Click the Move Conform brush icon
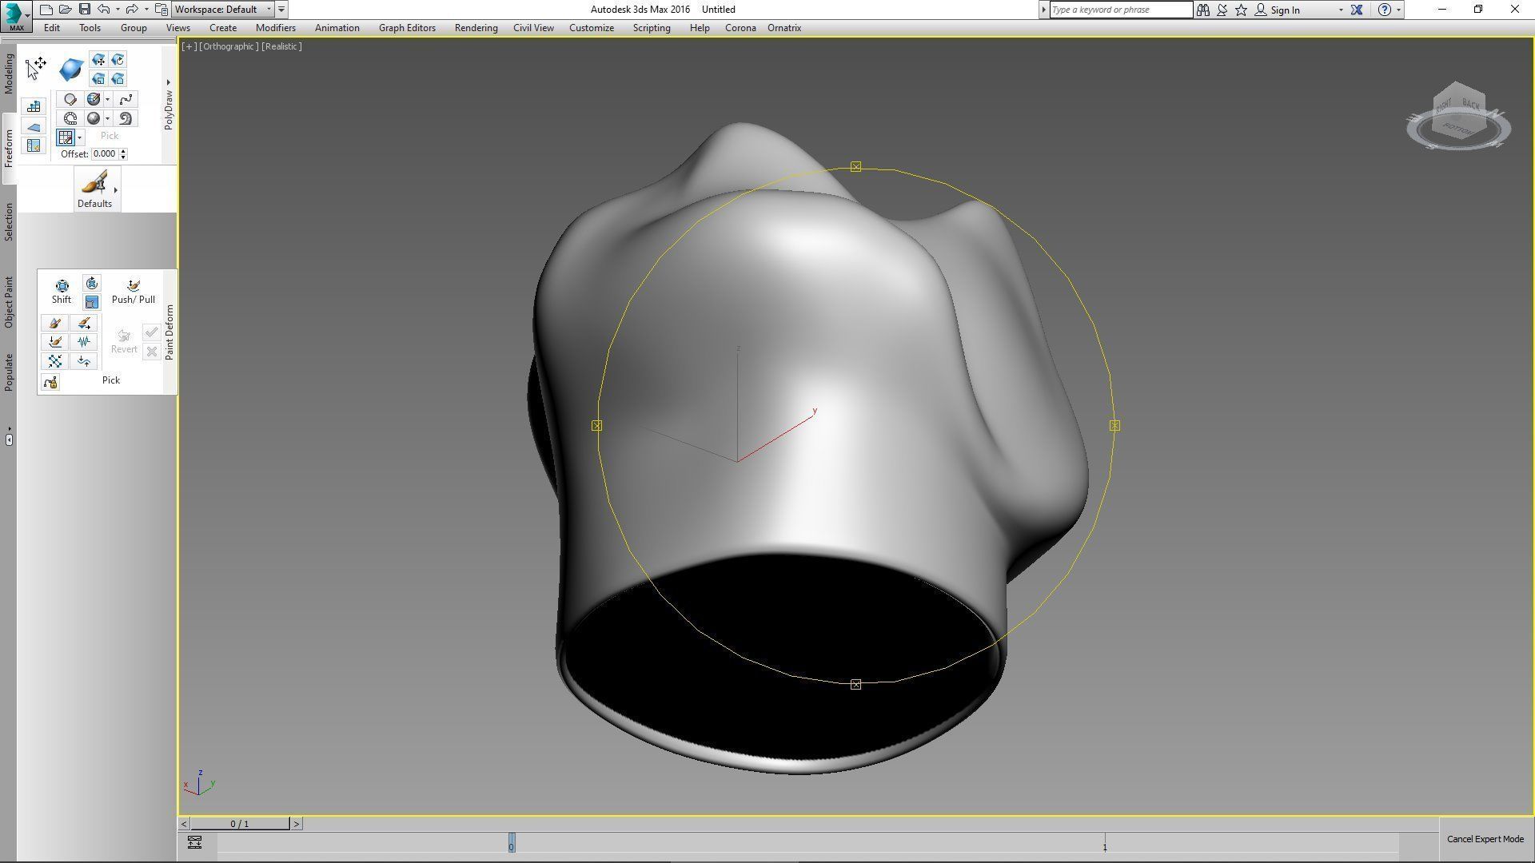 coord(98,60)
